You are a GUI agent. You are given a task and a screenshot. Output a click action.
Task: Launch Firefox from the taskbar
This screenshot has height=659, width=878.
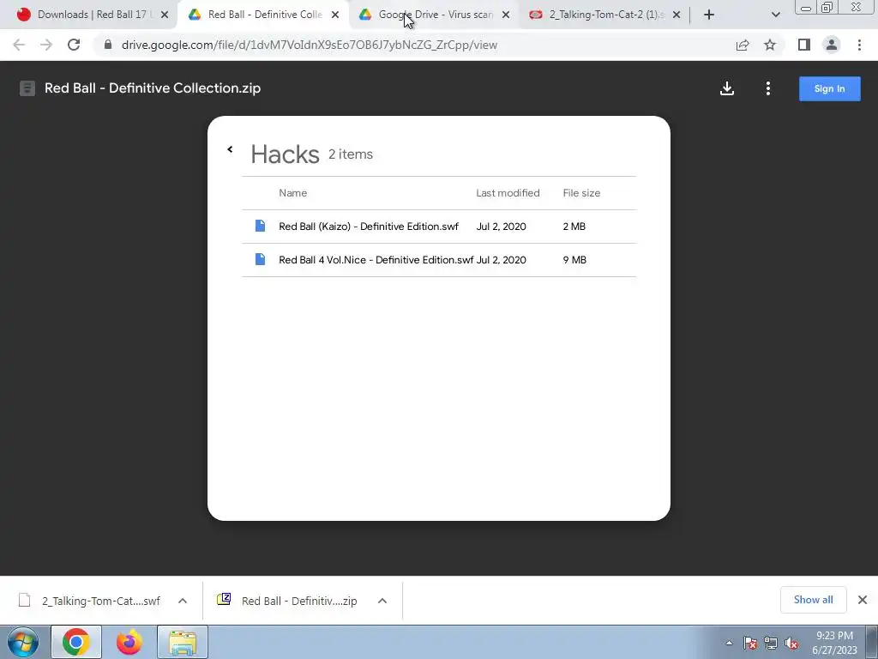click(129, 642)
